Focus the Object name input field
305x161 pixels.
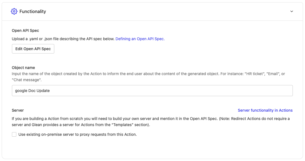152,91
